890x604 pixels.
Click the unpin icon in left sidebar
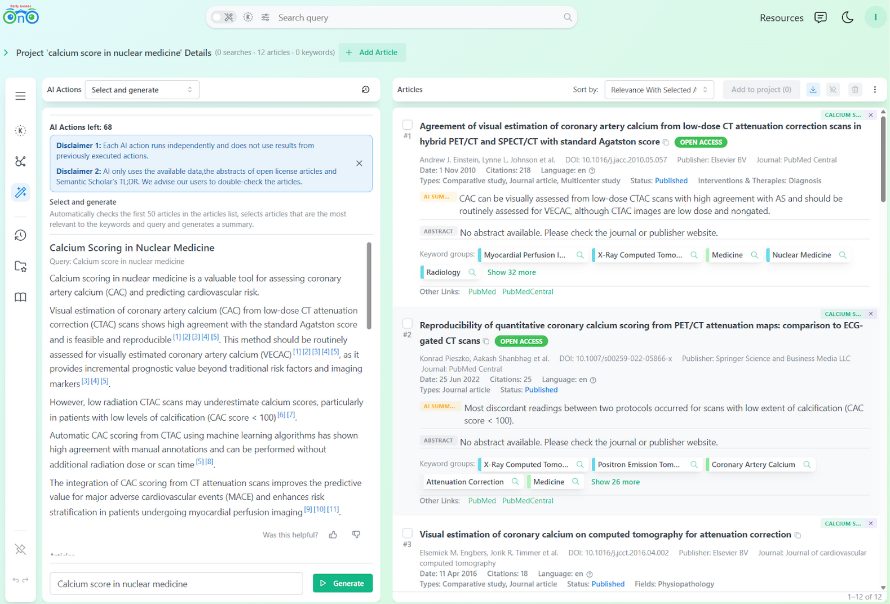click(x=20, y=549)
